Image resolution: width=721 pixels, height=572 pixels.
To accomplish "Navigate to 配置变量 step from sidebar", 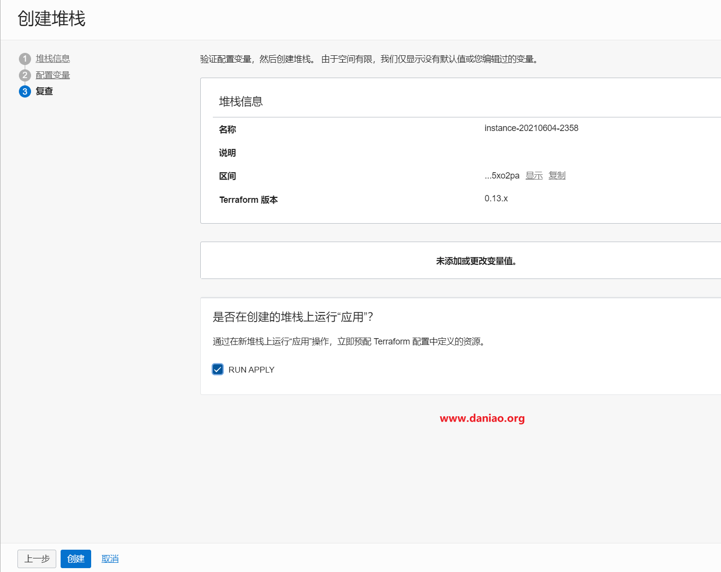I will [x=52, y=75].
